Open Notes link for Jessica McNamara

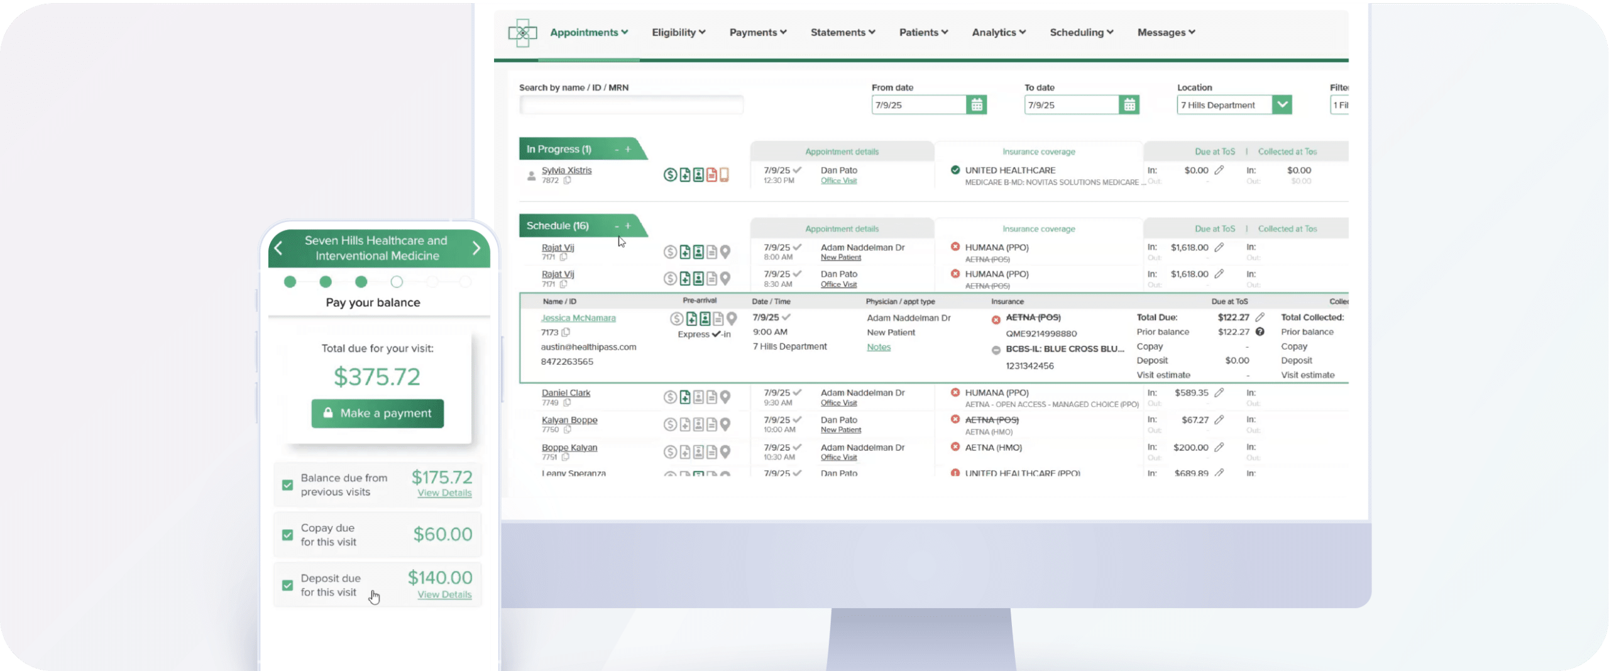879,347
